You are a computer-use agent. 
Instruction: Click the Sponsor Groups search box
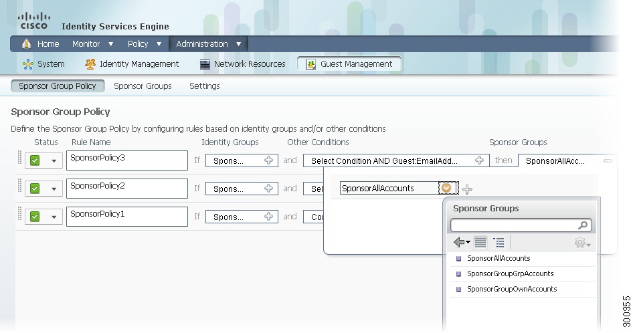521,225
